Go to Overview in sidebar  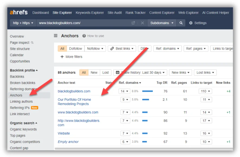17,36
